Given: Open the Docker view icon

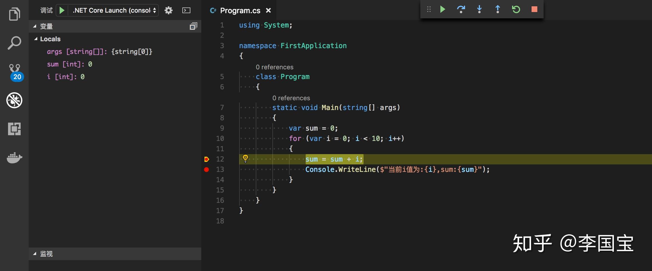Looking at the screenshot, I should pyautogui.click(x=14, y=157).
